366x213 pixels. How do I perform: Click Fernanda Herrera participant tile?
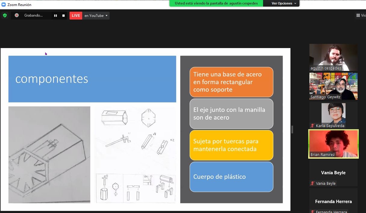(333, 201)
